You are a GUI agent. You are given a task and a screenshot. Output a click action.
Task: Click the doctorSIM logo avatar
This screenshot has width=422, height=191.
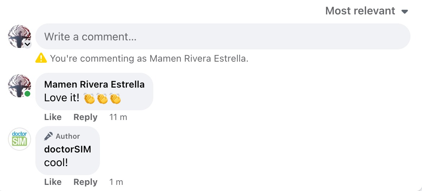[19, 139]
